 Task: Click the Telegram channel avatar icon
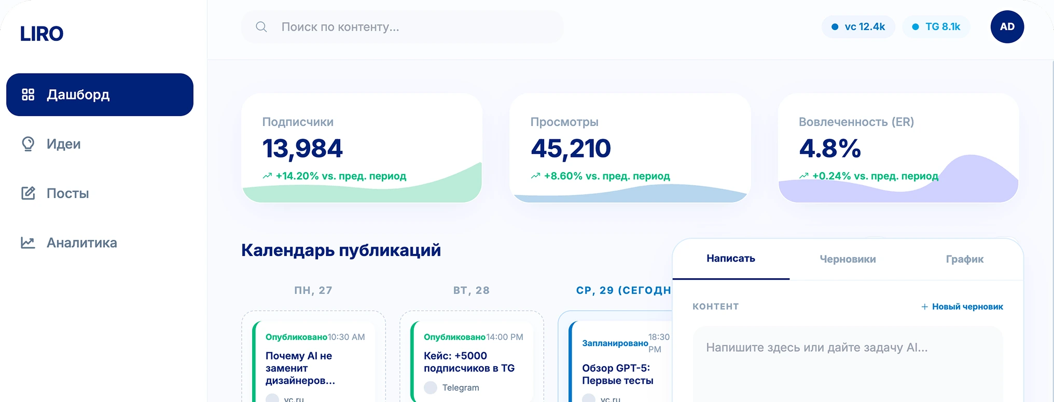click(431, 387)
